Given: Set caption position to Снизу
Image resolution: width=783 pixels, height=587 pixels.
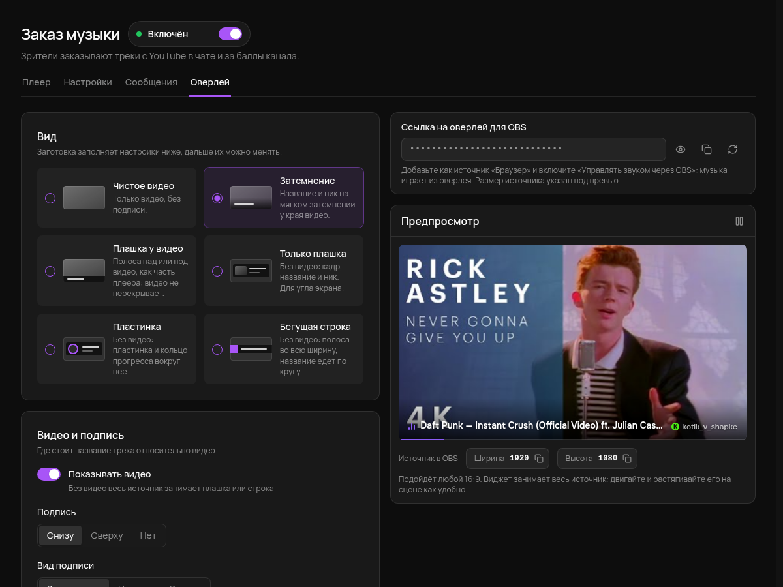Looking at the screenshot, I should 61,535.
